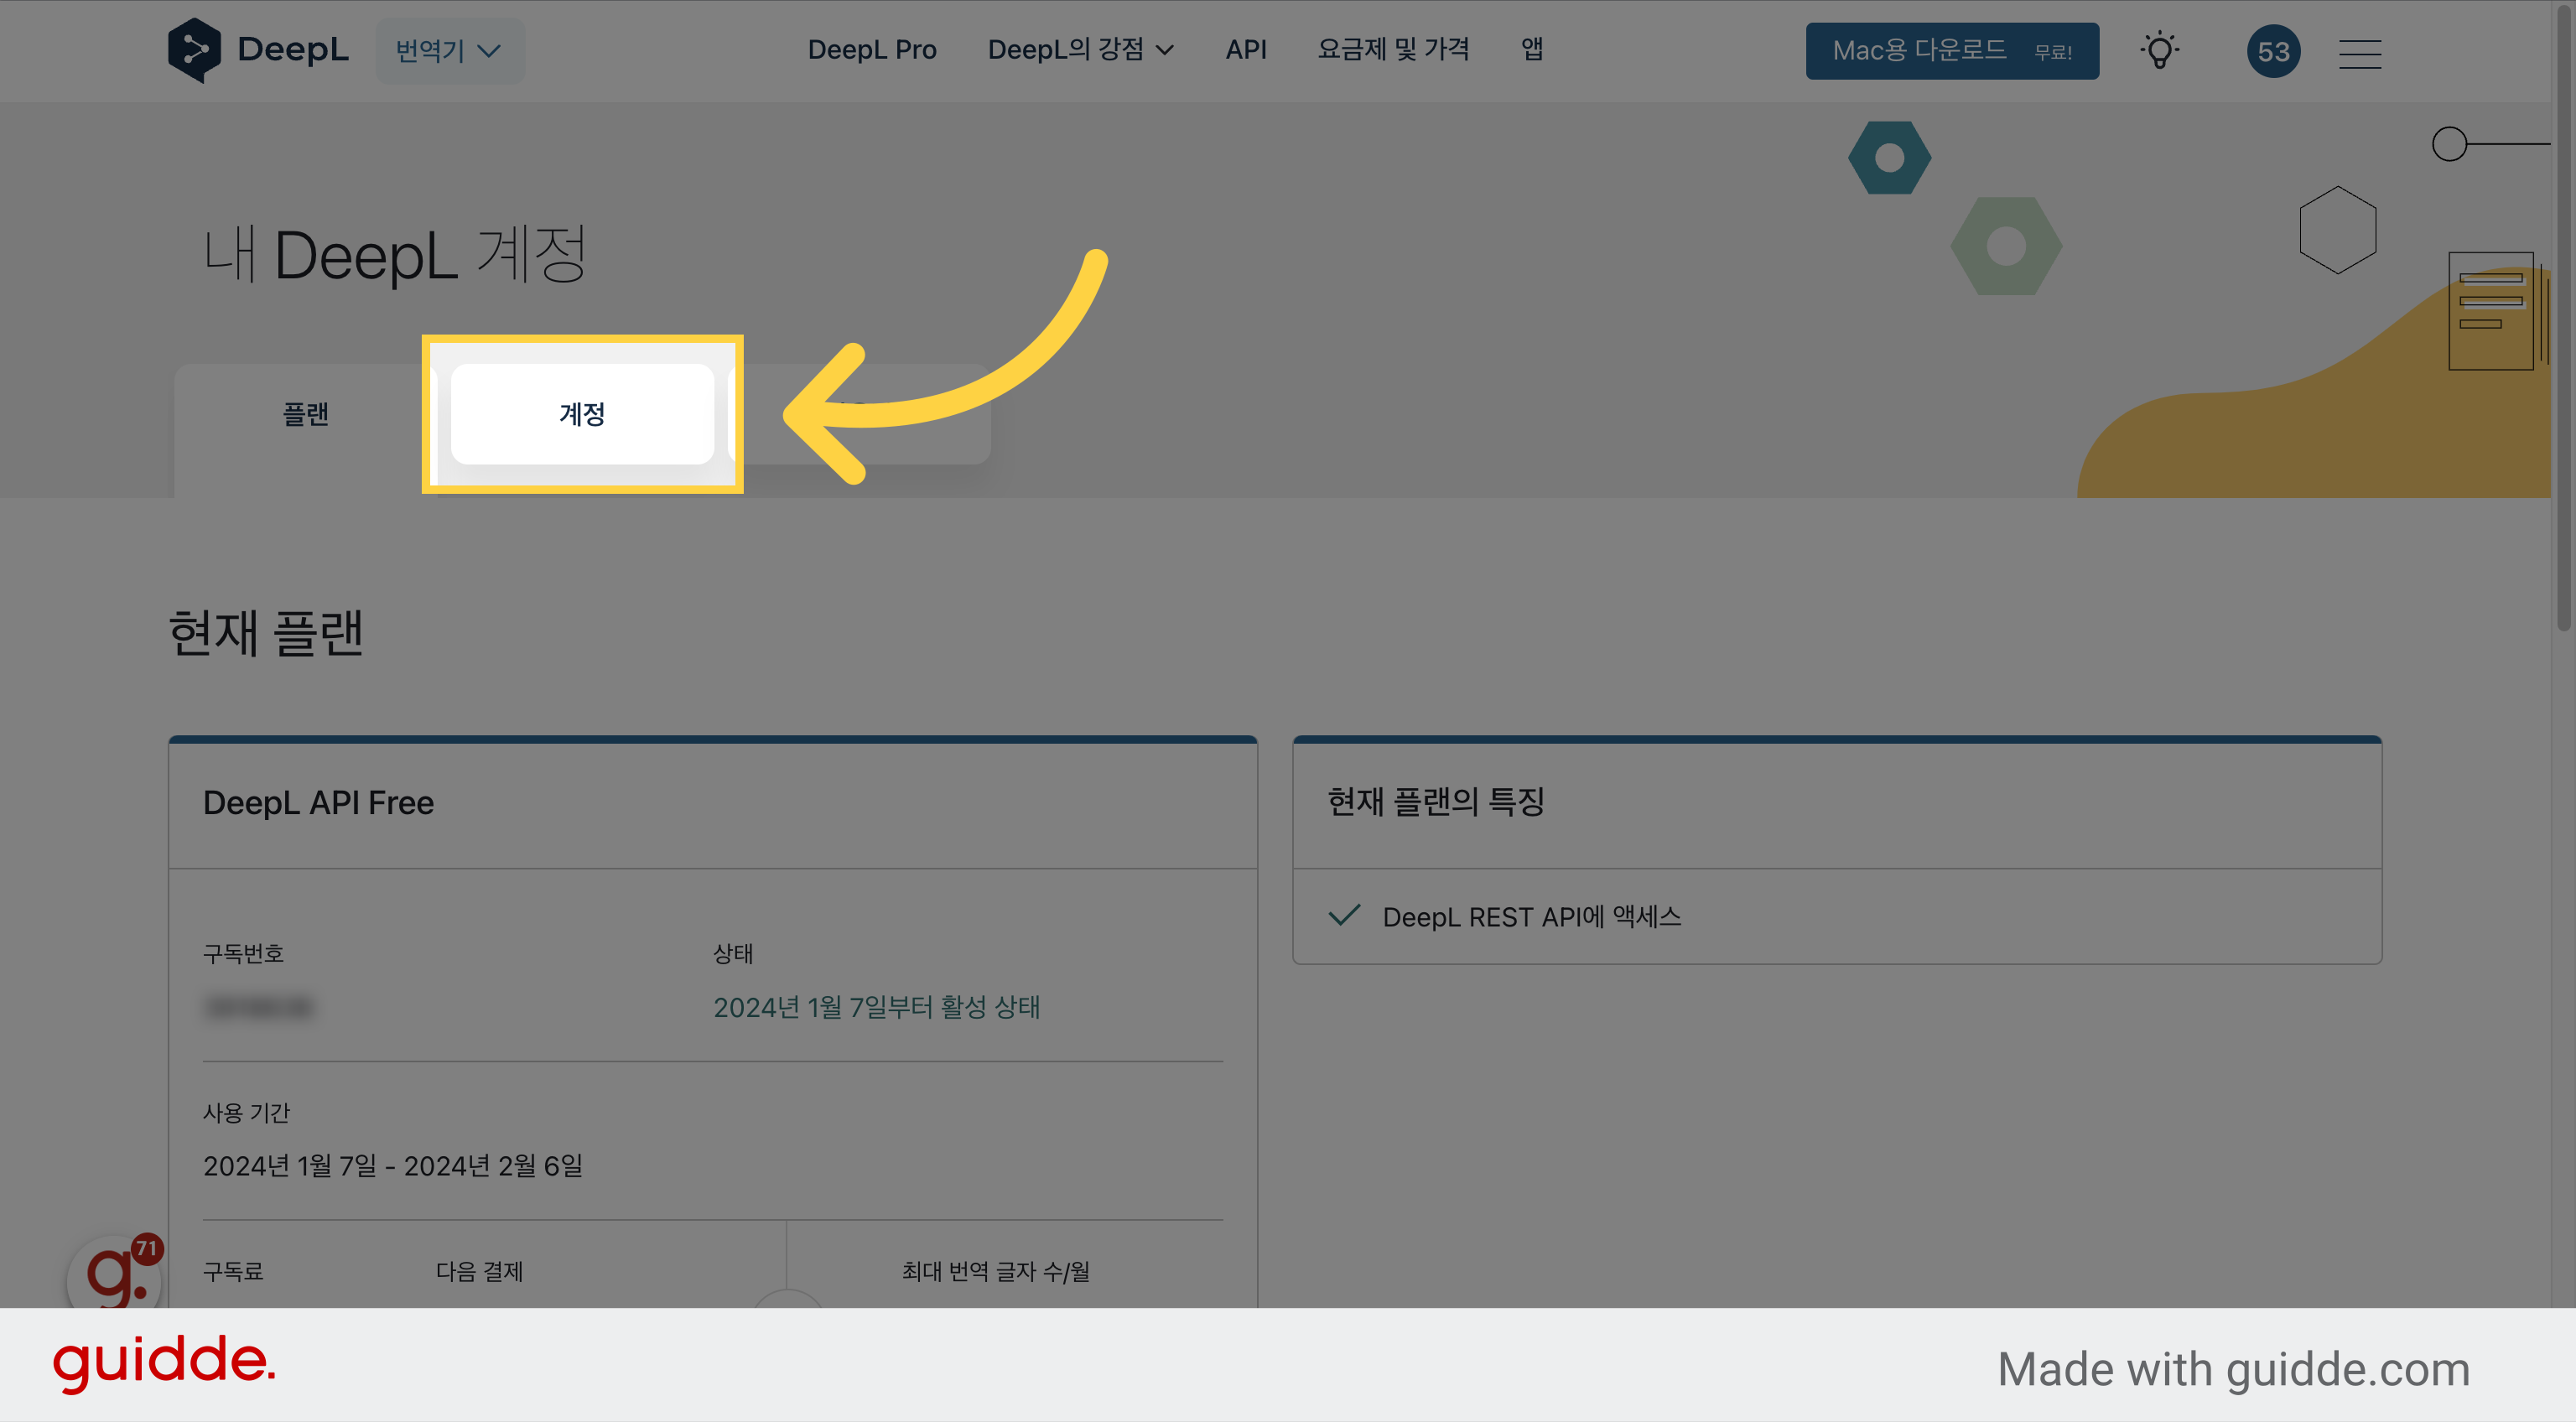The height and width of the screenshot is (1422, 2576).
Task: Open the lightbulb tips icon
Action: pyautogui.click(x=2160, y=50)
